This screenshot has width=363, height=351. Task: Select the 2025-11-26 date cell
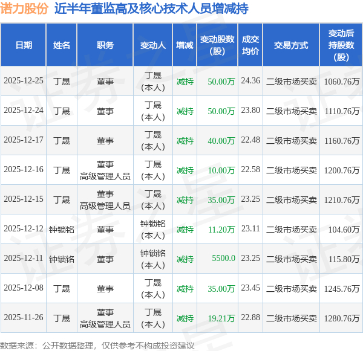point(24,317)
